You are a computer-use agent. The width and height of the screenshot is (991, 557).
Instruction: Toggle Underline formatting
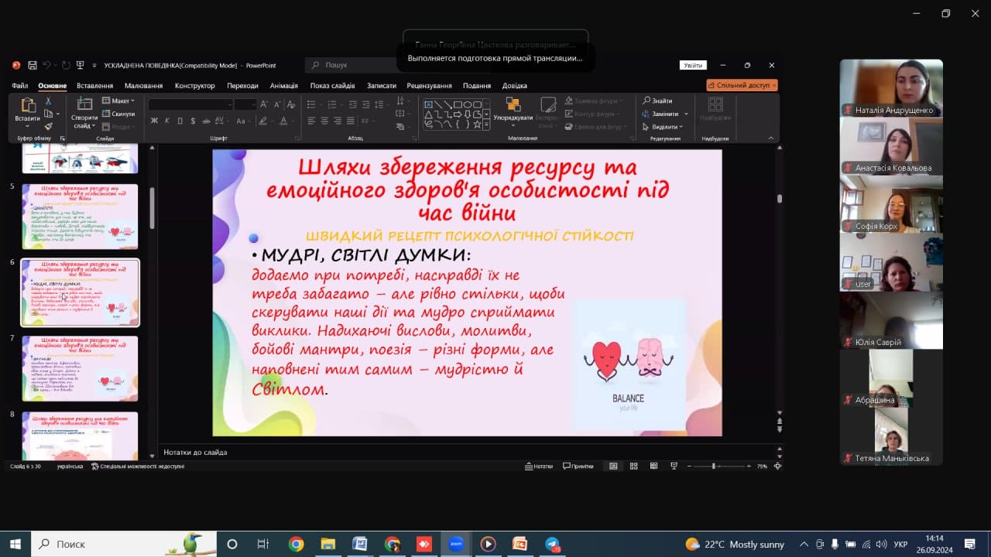click(x=180, y=121)
